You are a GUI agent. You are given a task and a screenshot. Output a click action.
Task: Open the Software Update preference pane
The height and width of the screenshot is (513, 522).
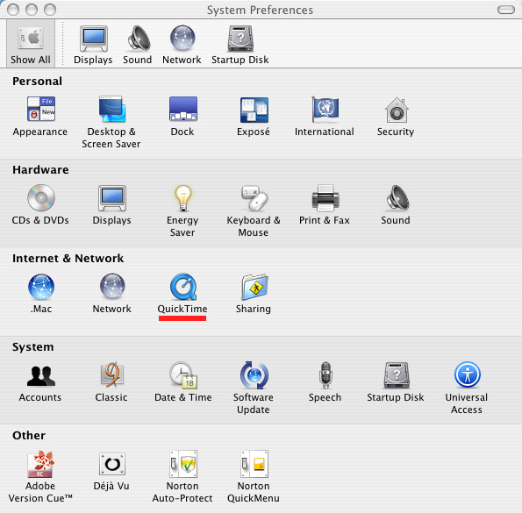254,388
